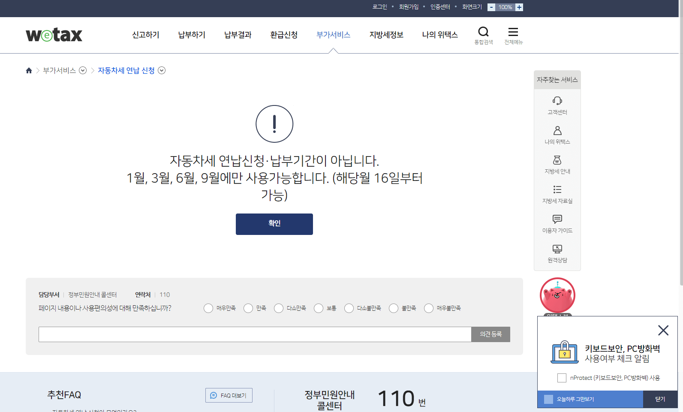Open the 납부하기 menu

pyautogui.click(x=192, y=35)
